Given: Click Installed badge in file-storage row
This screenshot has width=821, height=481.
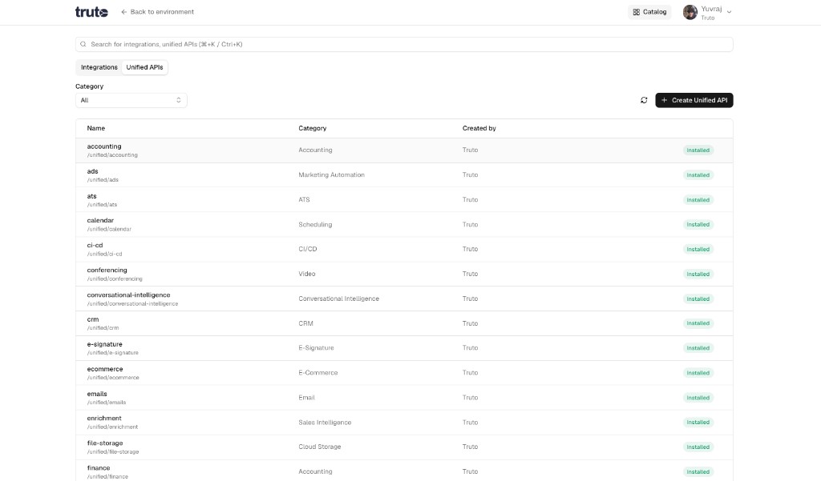Looking at the screenshot, I should 698,447.
